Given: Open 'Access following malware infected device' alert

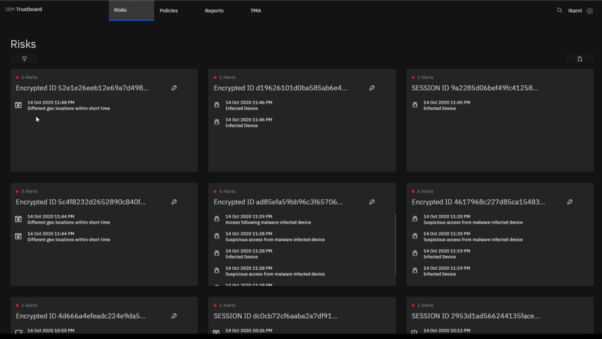Looking at the screenshot, I should 268,222.
